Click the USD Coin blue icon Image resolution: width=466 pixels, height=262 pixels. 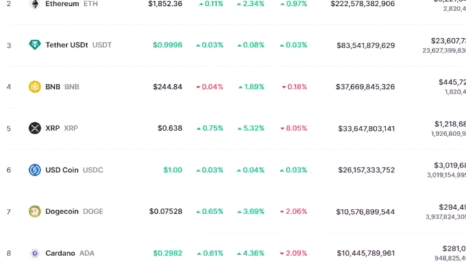click(x=35, y=170)
